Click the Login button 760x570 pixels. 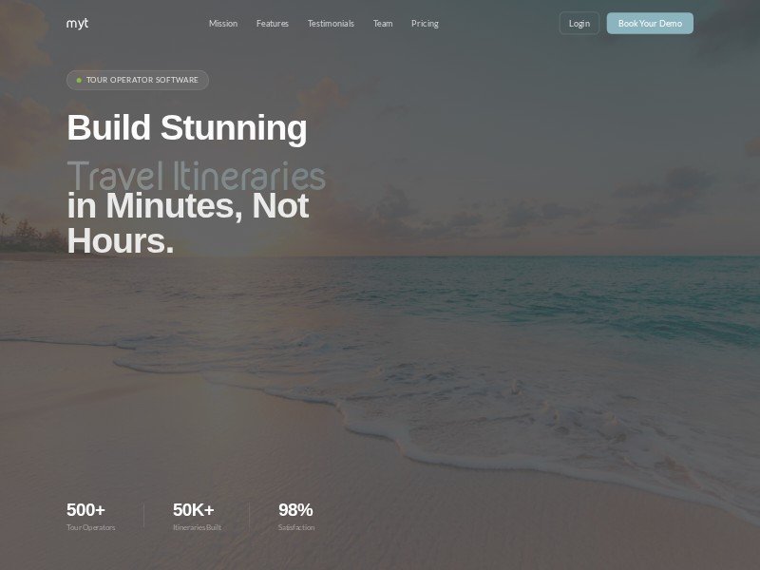tap(579, 23)
